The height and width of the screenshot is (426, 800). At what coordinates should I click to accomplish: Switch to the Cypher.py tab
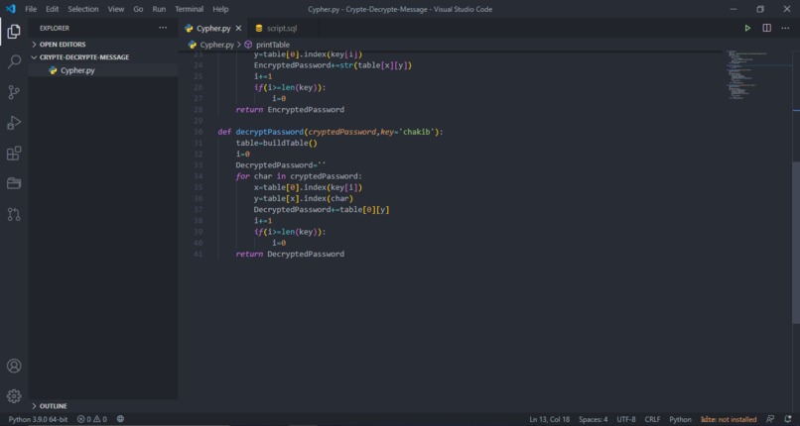click(x=212, y=29)
